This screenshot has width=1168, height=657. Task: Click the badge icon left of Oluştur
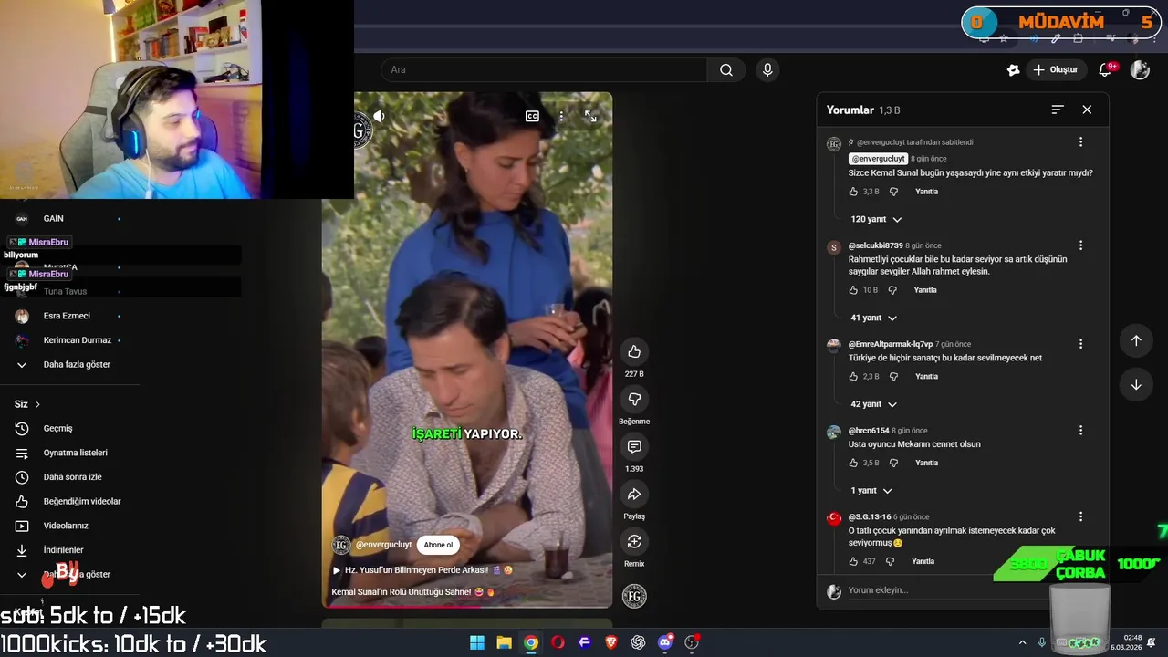click(x=1013, y=69)
